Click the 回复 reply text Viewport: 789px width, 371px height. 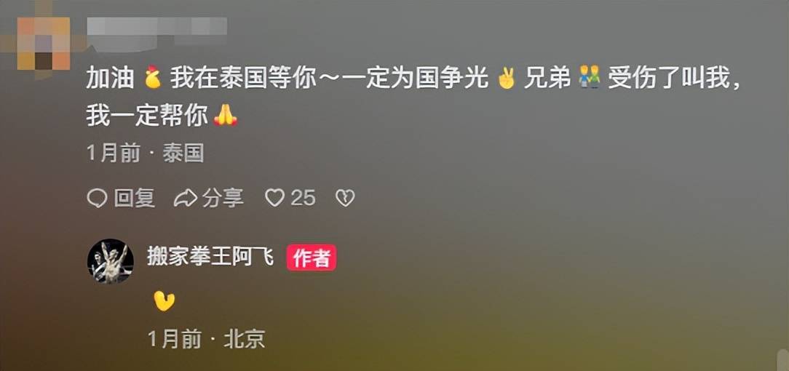pyautogui.click(x=135, y=198)
